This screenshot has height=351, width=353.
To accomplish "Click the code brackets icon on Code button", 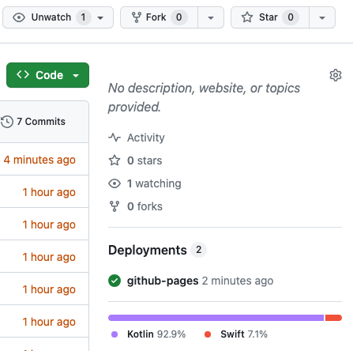I will coord(23,75).
